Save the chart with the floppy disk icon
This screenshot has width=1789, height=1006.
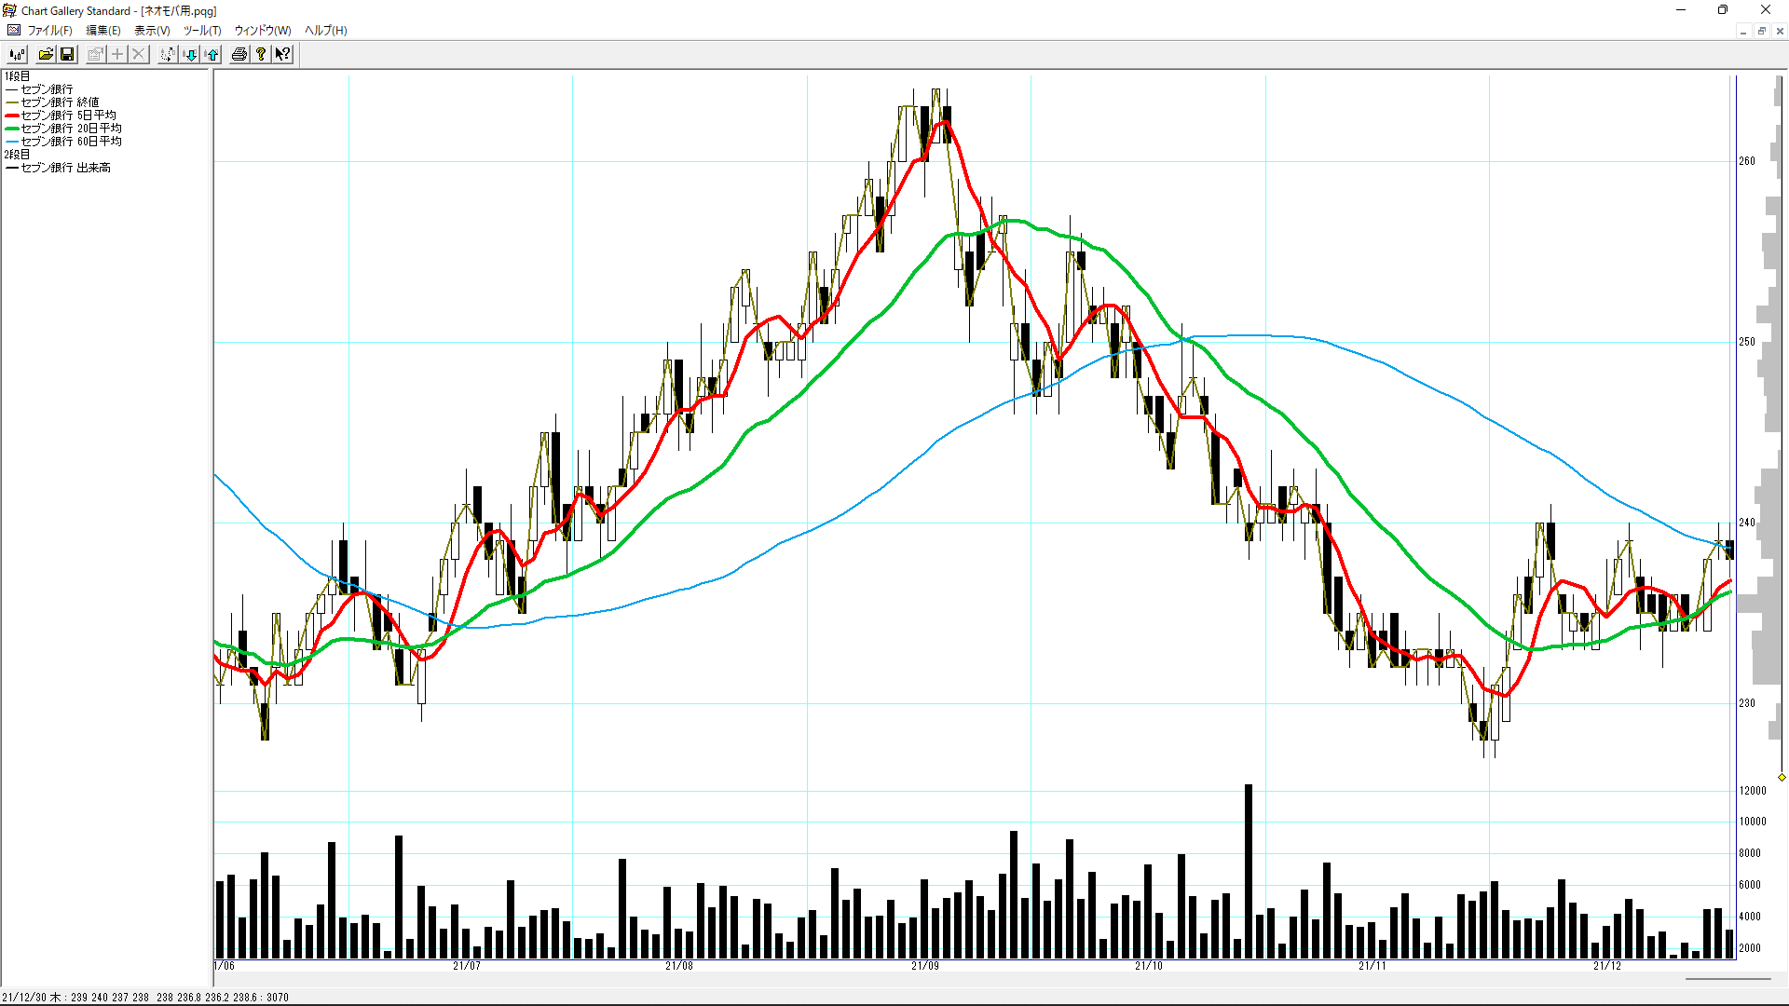click(x=67, y=54)
